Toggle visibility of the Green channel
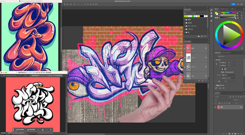 click(x=185, y=67)
